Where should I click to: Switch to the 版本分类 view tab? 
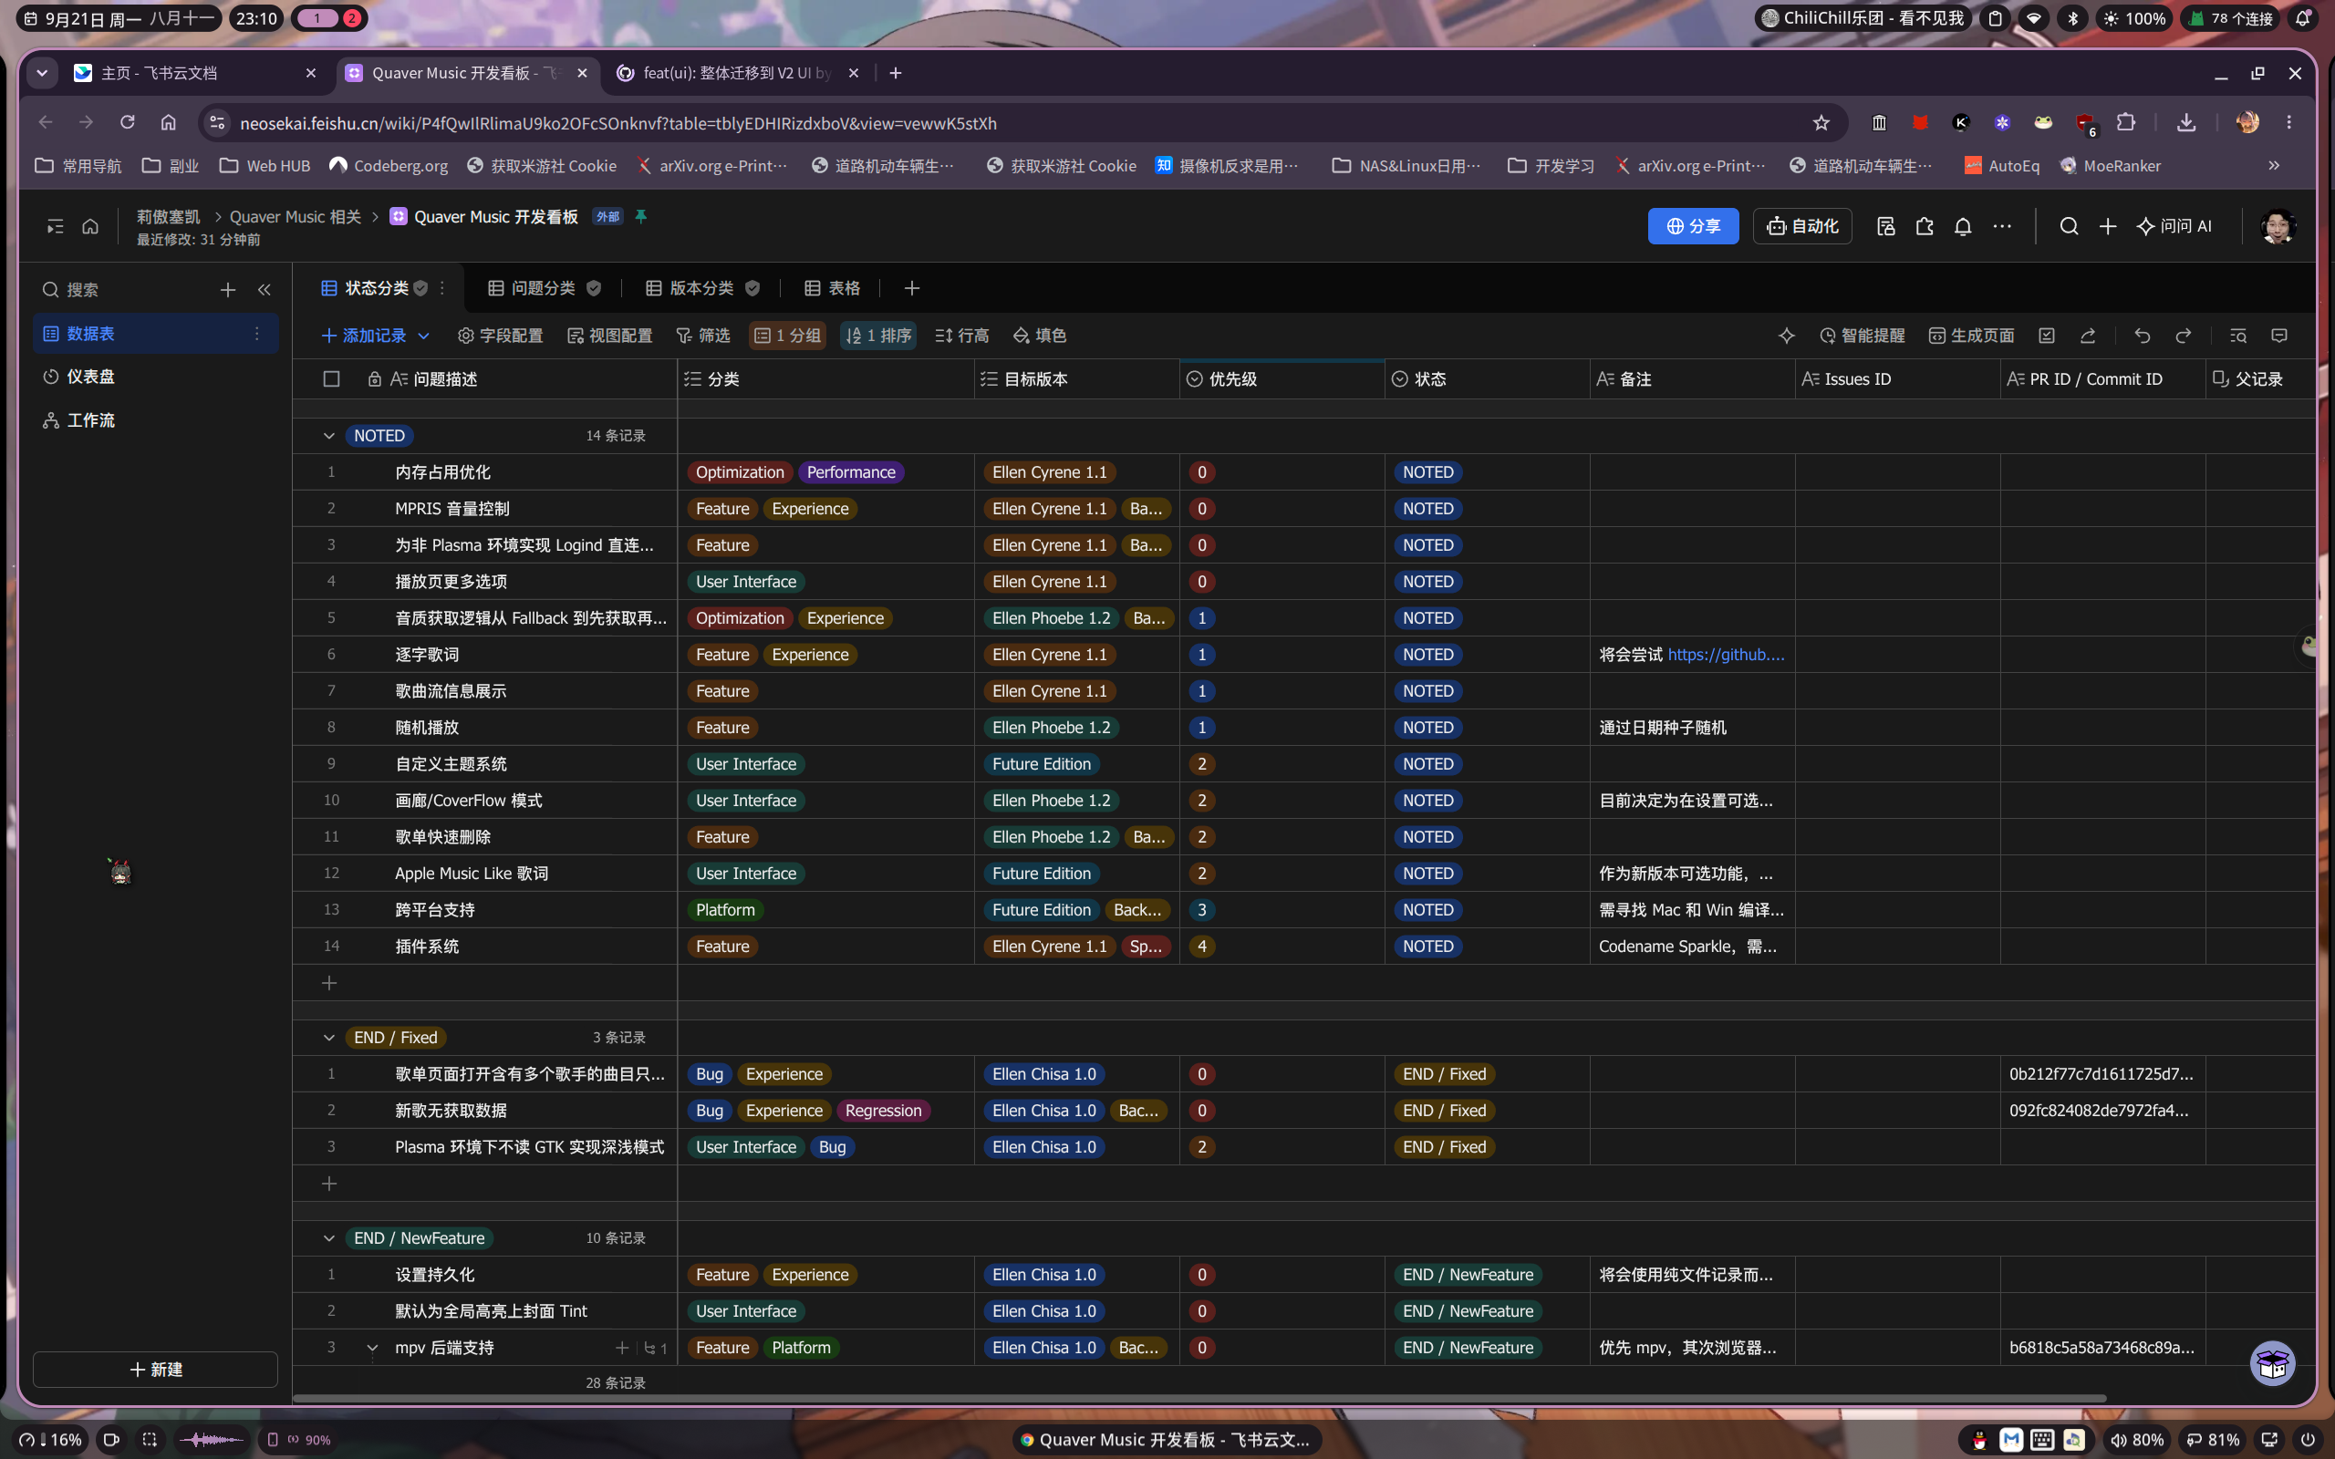point(701,288)
